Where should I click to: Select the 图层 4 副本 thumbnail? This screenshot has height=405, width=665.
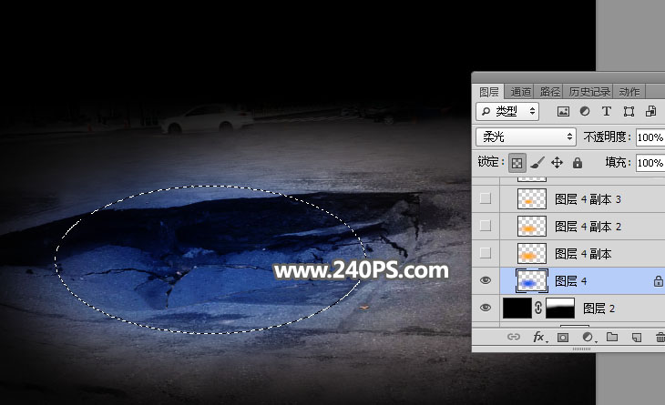pos(532,253)
